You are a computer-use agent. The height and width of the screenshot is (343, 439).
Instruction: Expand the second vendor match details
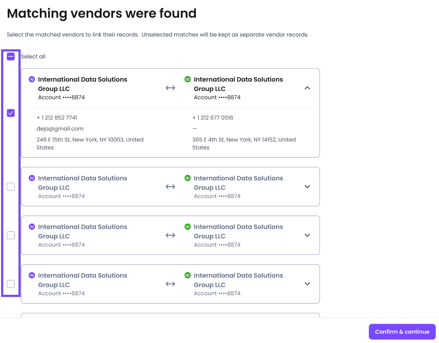point(307,187)
